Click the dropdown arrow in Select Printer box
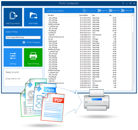The width and height of the screenshot is (138, 130). click(39, 37)
